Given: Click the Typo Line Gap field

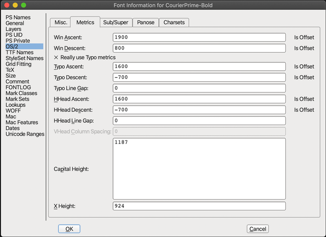Looking at the screenshot, I should point(199,88).
